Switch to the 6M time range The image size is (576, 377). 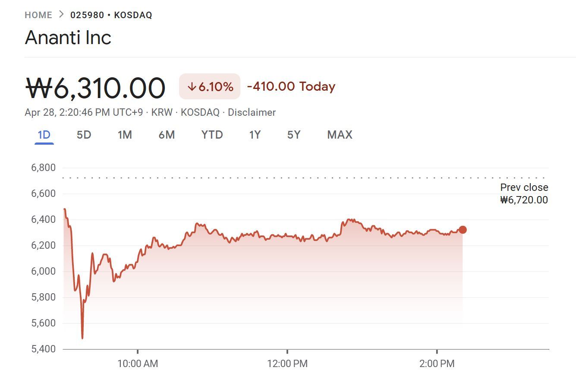[167, 135]
